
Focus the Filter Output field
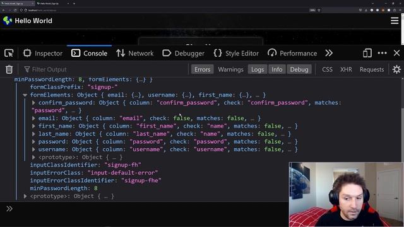105,69
